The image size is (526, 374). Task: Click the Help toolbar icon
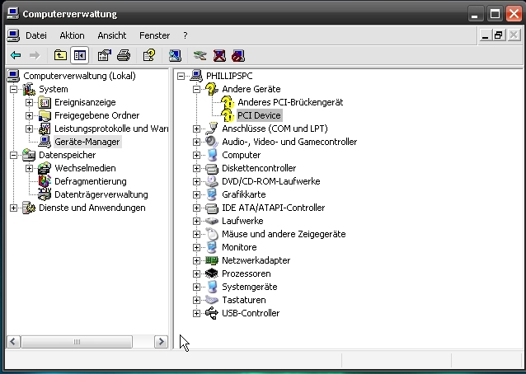coord(148,56)
